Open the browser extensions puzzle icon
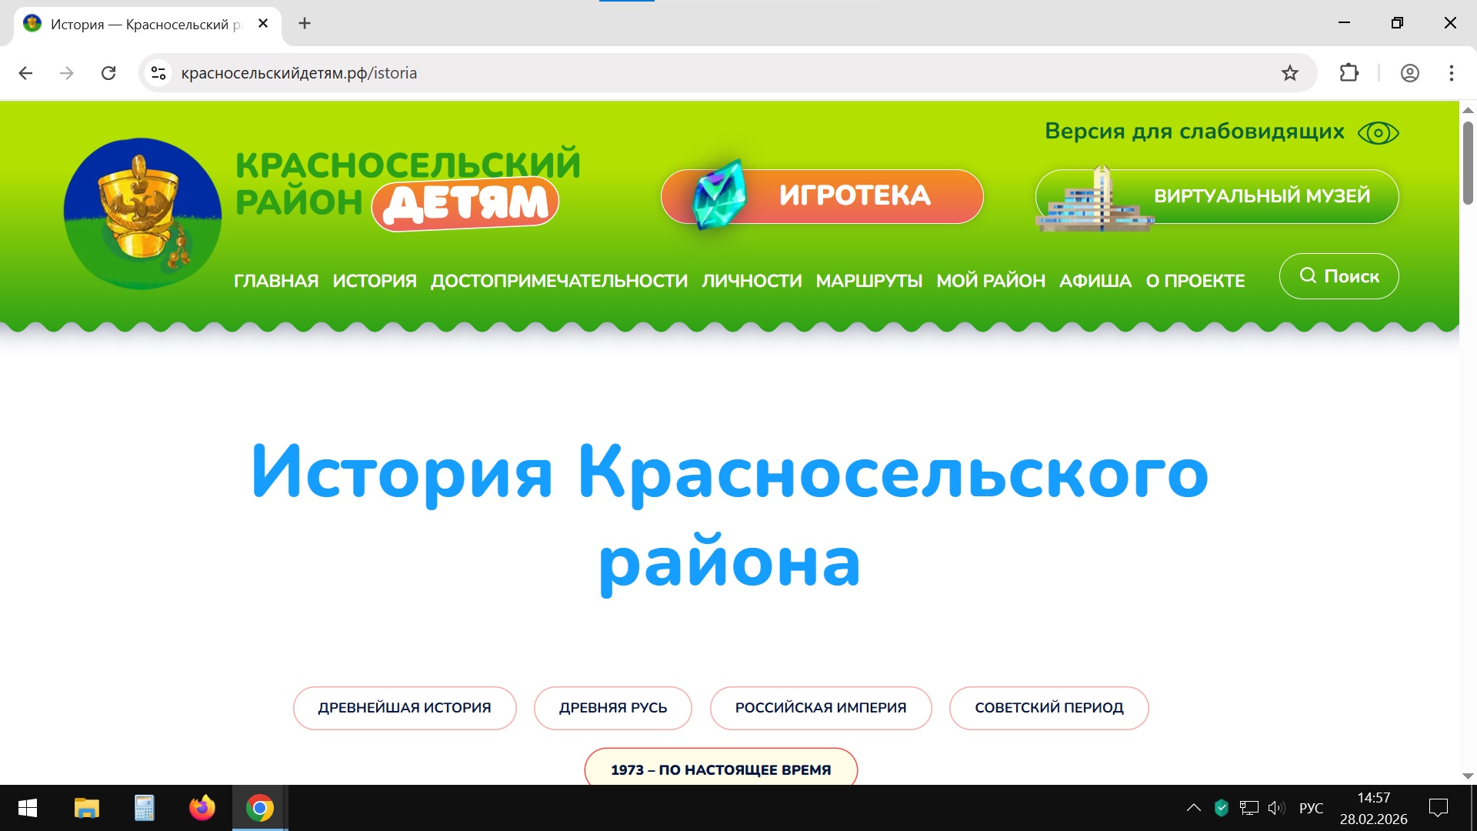Viewport: 1477px width, 831px height. coord(1349,73)
